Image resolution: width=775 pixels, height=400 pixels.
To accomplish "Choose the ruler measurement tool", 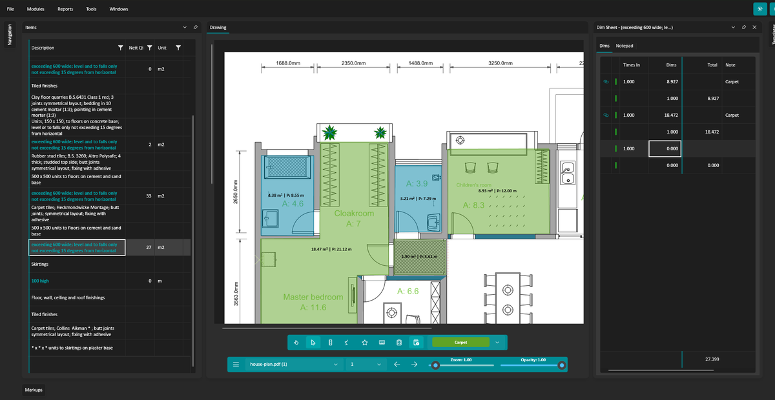I will 330,343.
